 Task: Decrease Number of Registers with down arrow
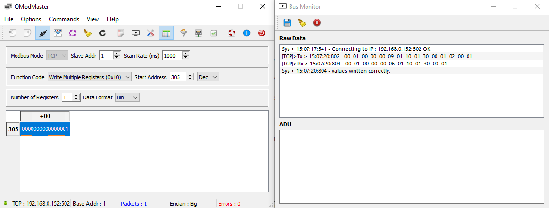coord(76,99)
